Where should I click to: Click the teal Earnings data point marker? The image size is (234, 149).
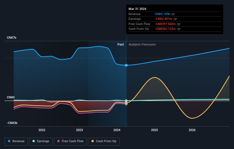tap(126, 101)
